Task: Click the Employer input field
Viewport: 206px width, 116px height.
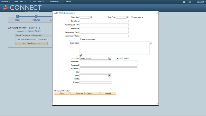Action: tap(104, 21)
